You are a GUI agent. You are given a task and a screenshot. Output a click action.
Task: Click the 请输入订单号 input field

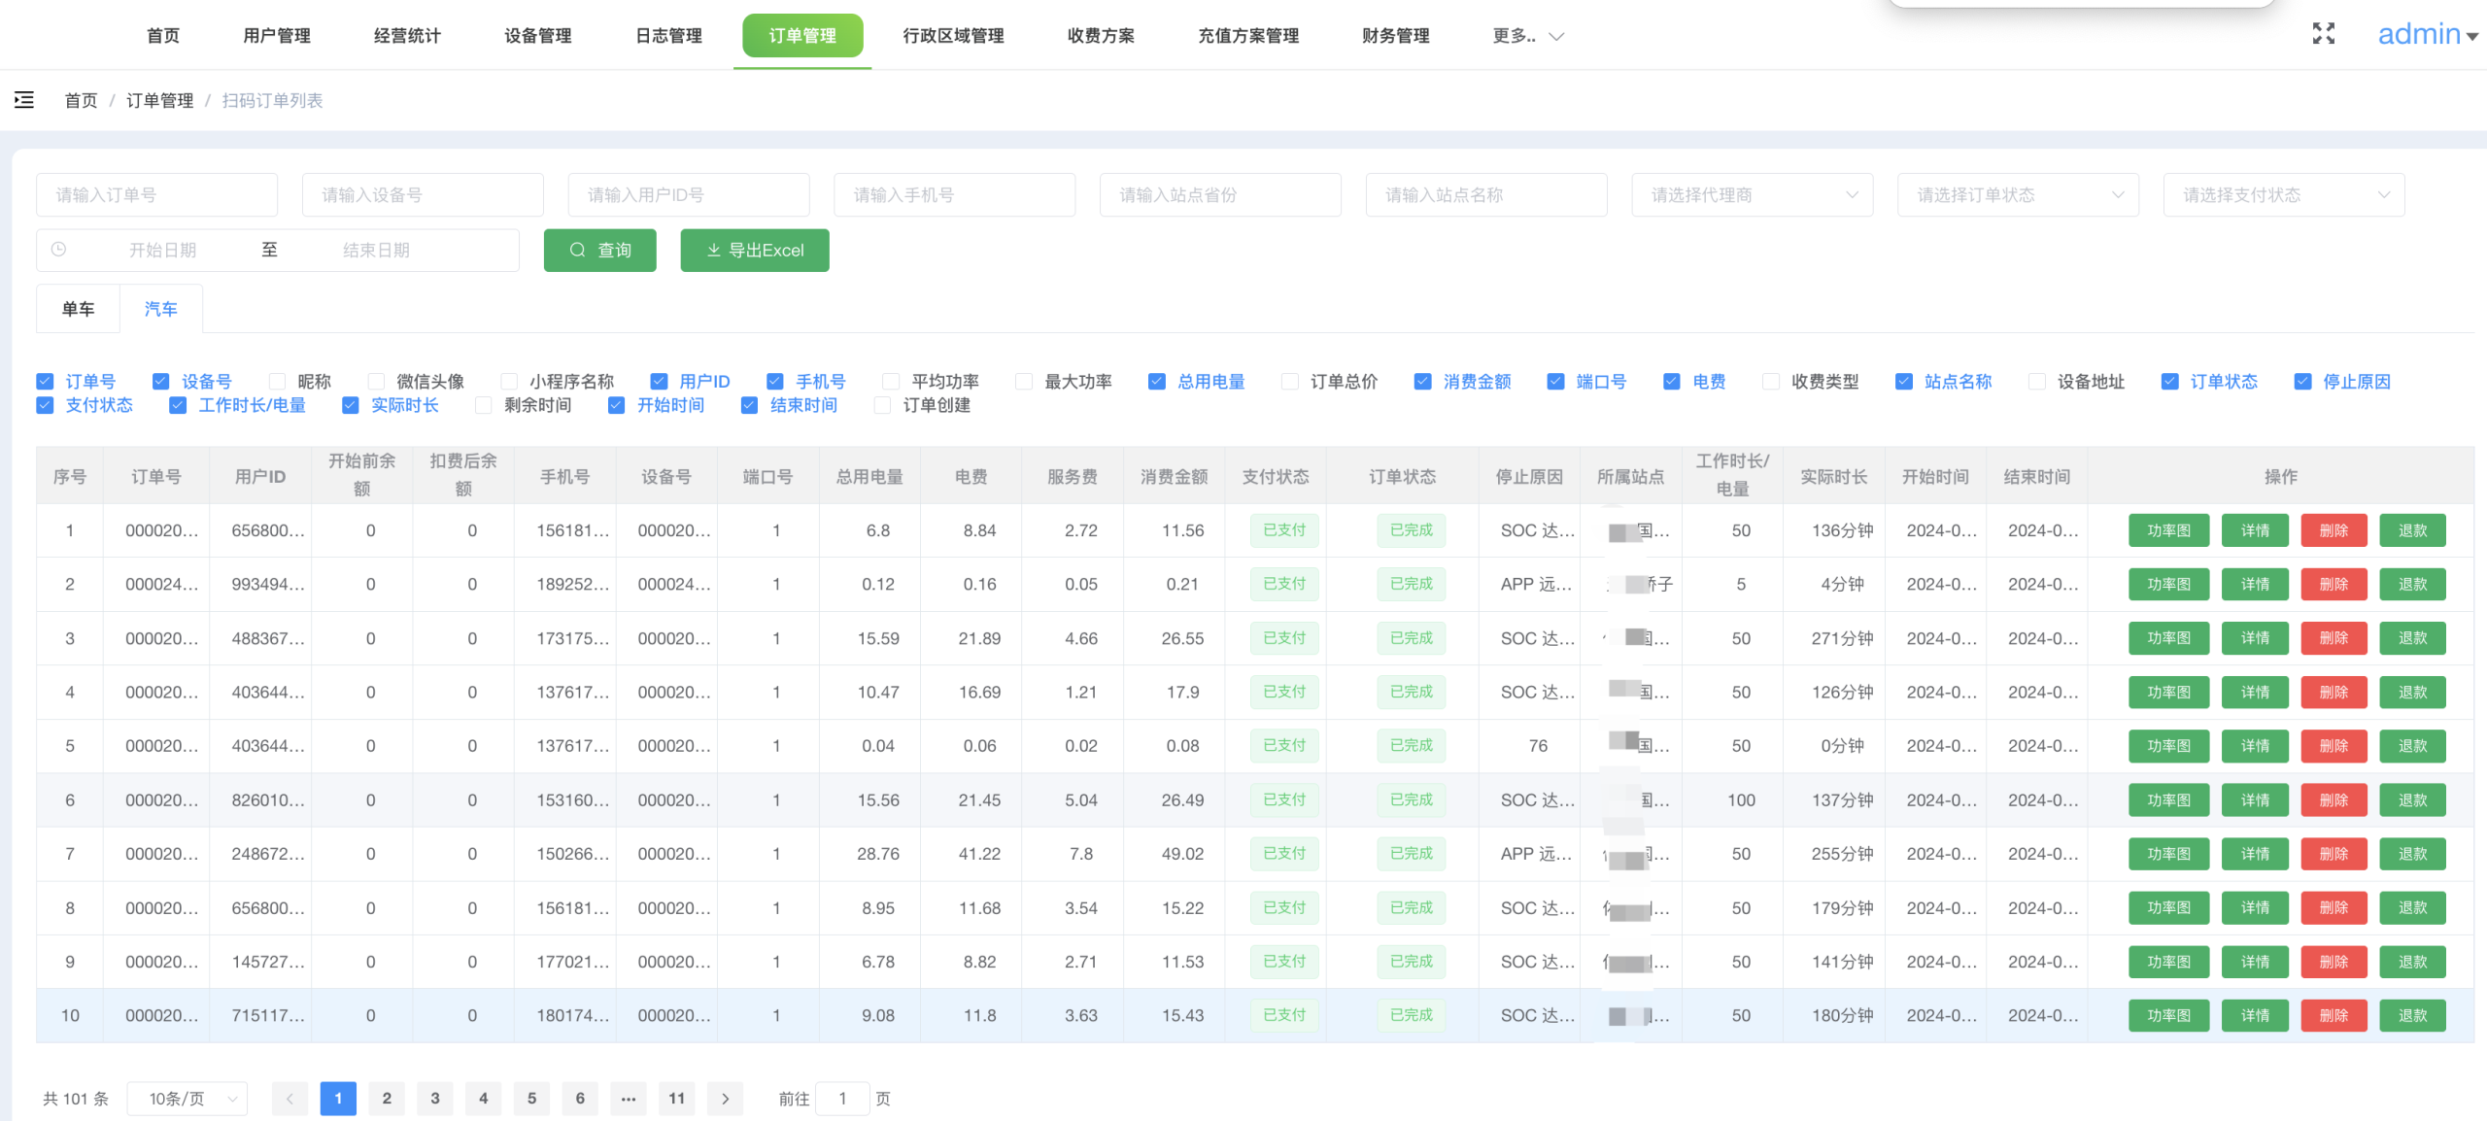click(x=156, y=195)
